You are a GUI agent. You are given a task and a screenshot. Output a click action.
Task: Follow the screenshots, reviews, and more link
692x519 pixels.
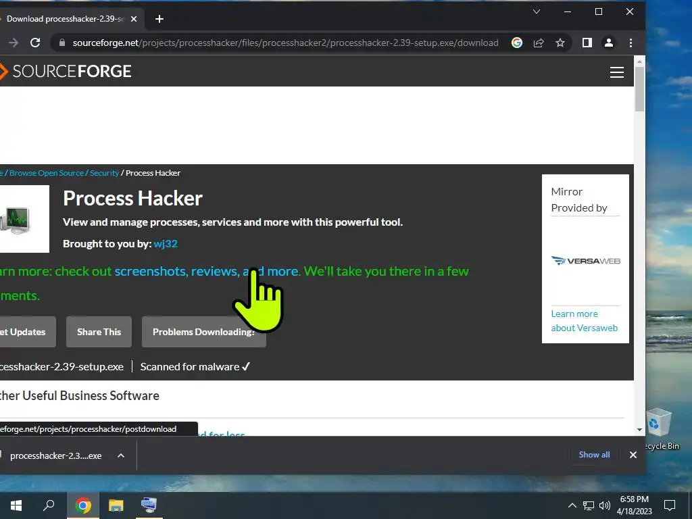tap(207, 271)
